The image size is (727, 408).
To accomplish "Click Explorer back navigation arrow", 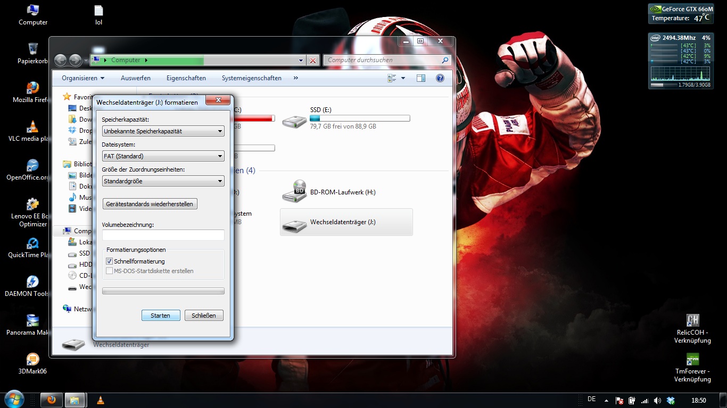I will coord(61,60).
